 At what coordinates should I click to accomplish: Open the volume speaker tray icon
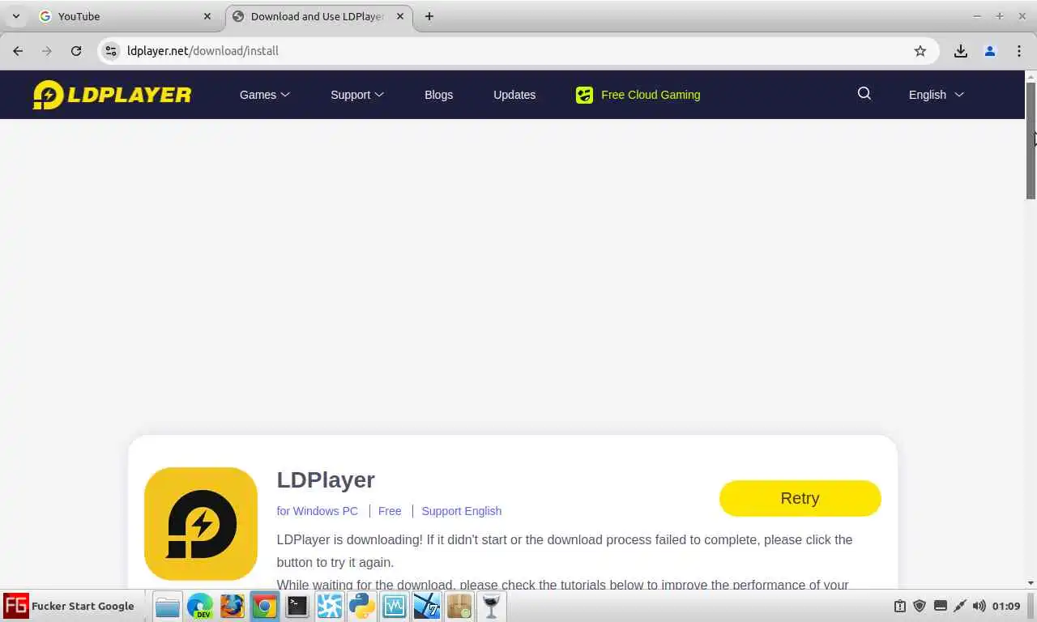coord(979,606)
